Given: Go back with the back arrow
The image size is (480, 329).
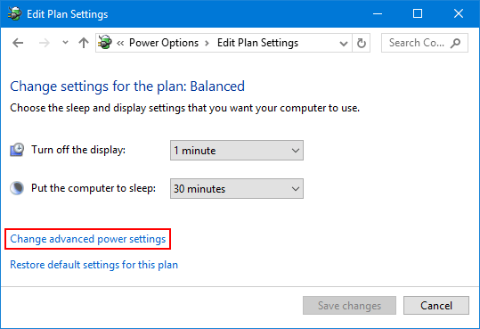Looking at the screenshot, I should point(18,43).
